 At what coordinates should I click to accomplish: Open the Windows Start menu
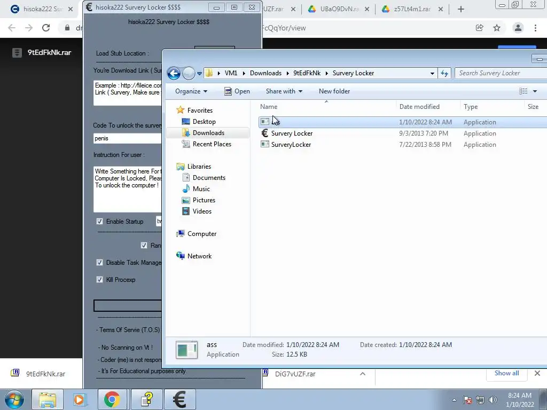pos(14,399)
